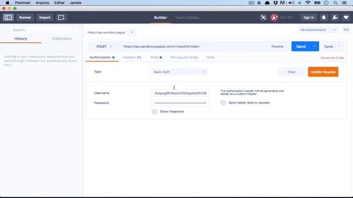Open the Apple menu
The image size is (353, 198).
[x=7, y=3]
